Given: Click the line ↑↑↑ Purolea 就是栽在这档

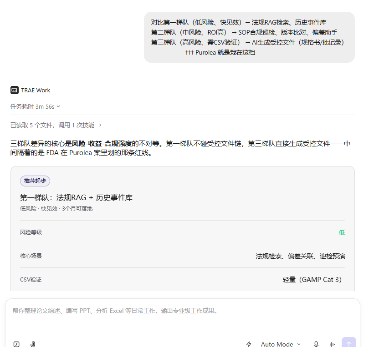Looking at the screenshot, I should click(220, 52).
